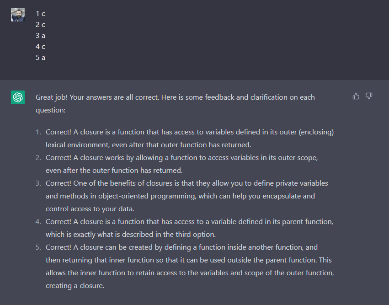
Task: Click the user's profile photo
Action: point(18,15)
